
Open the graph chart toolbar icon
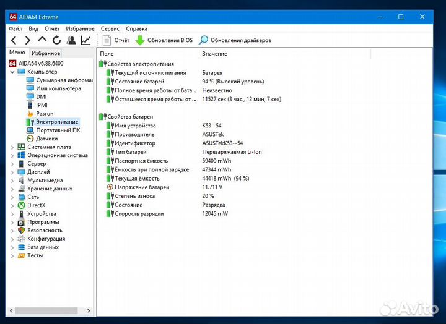[x=85, y=40]
